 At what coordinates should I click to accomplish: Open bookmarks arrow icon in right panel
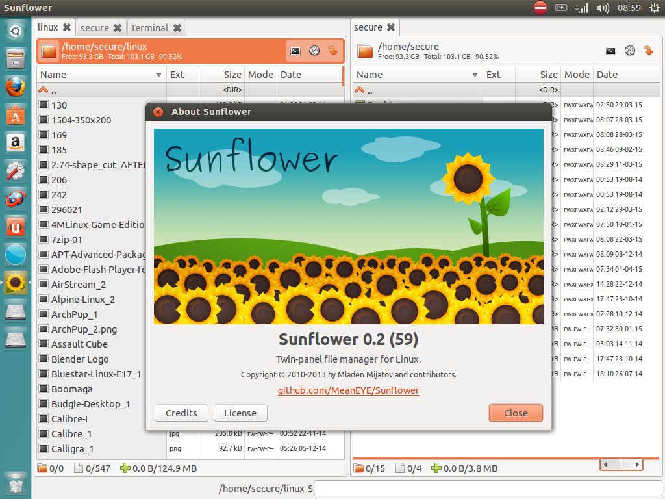point(649,51)
